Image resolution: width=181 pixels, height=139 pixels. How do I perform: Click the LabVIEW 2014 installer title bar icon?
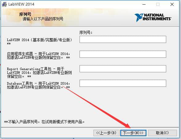[4, 4]
